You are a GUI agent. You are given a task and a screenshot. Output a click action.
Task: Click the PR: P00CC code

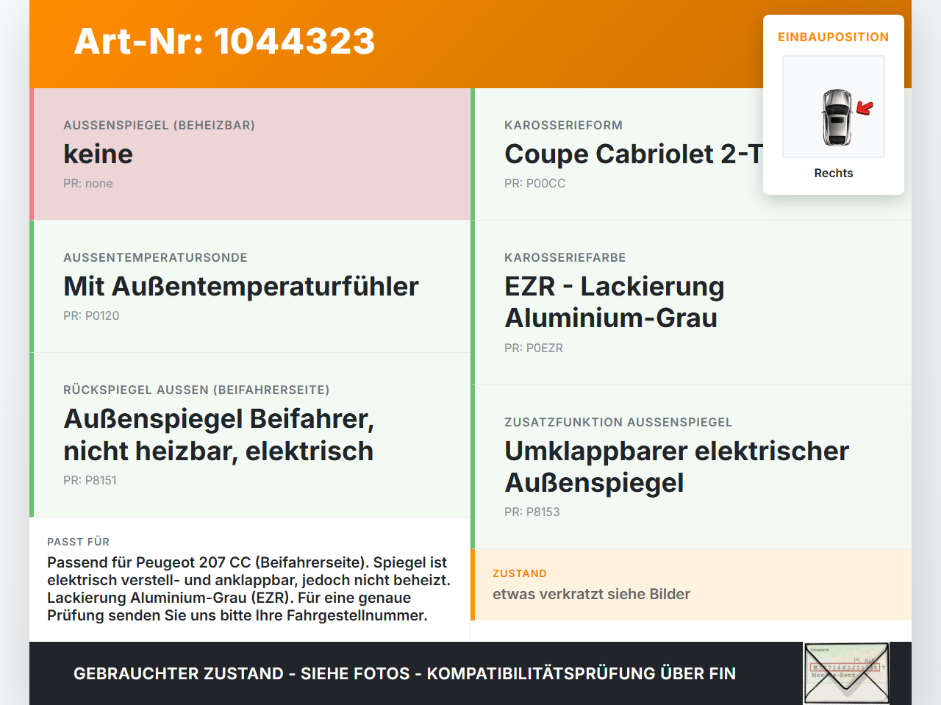click(534, 183)
